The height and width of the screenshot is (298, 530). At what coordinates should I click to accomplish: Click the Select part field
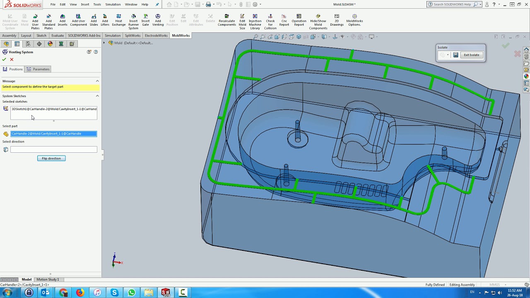pos(54,134)
